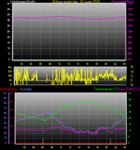Select the "Humidity" legend label
Viewport: 140px width, 150px height.
26,89
